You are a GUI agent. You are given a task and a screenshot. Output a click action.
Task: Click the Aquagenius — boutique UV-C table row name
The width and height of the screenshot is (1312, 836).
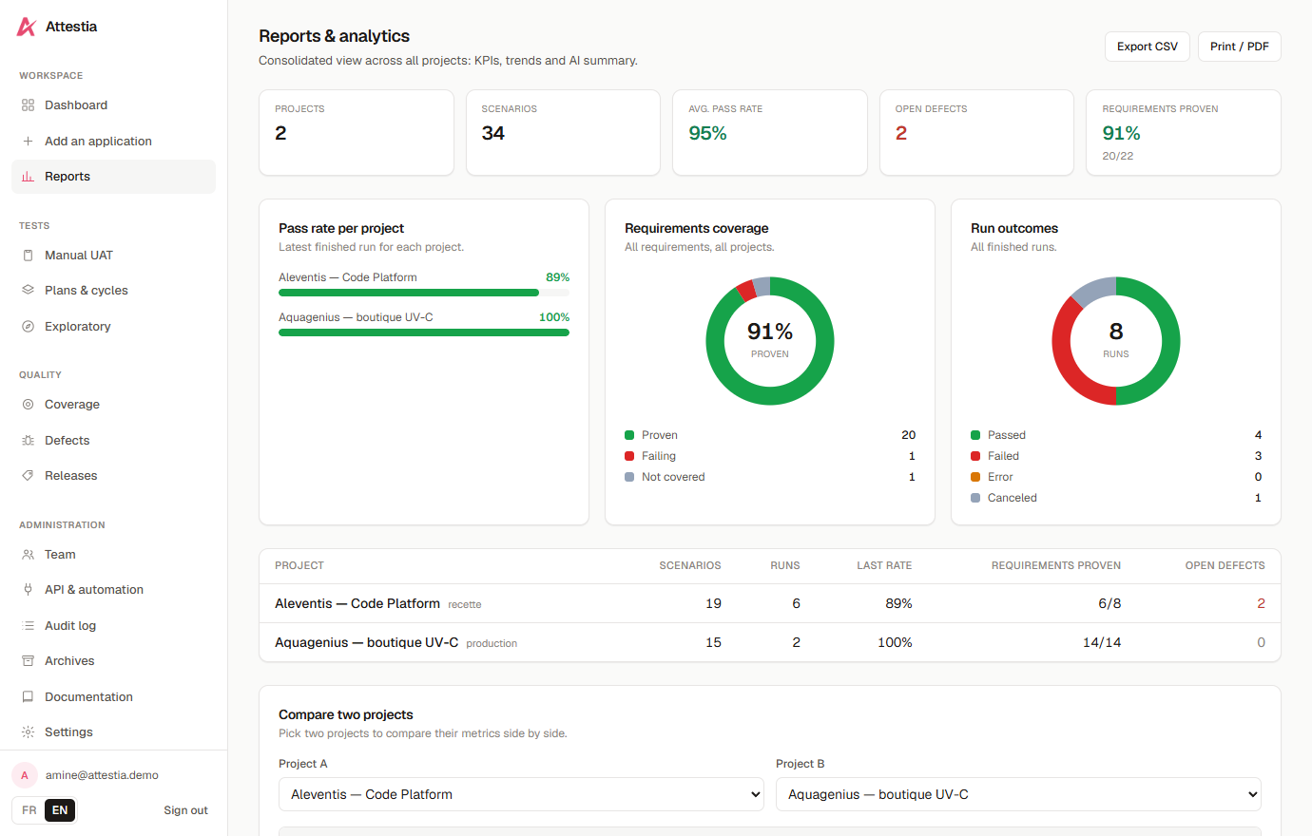pyautogui.click(x=367, y=642)
